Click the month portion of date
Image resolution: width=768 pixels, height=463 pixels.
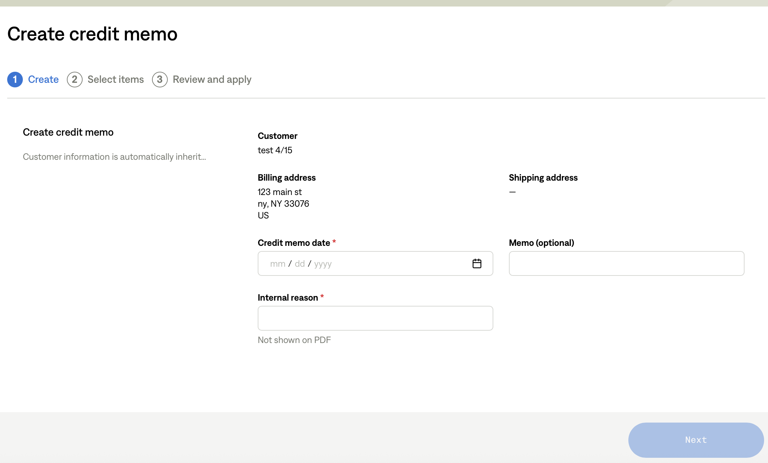pyautogui.click(x=278, y=264)
